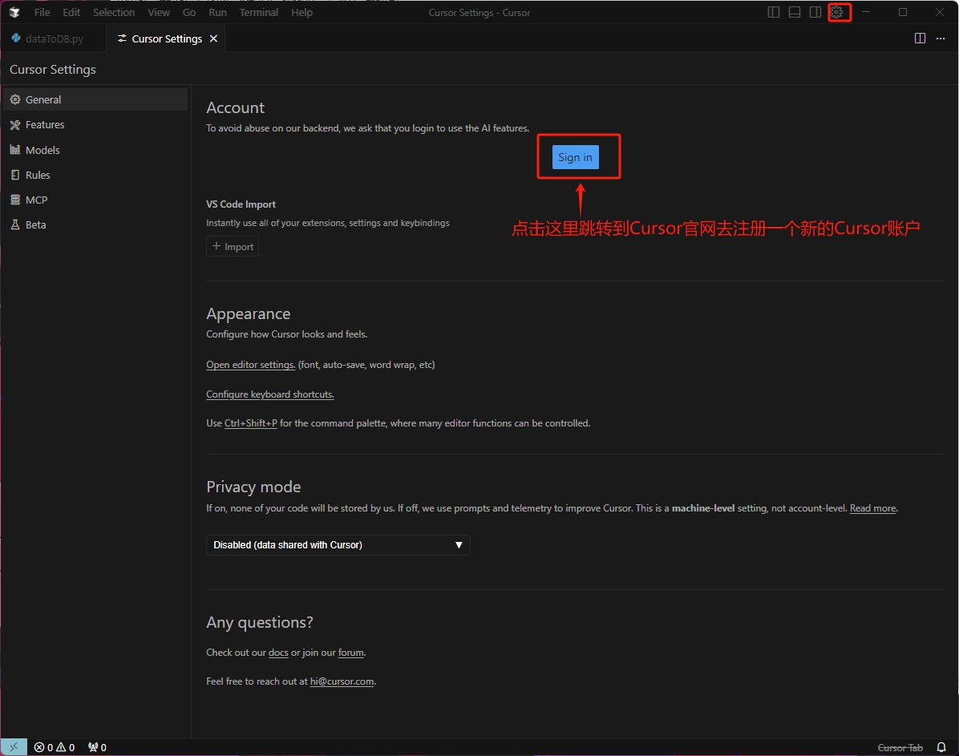Screen dimensions: 959x756
Task: Click the Cursor logo icon in title bar
Action: 14,12
